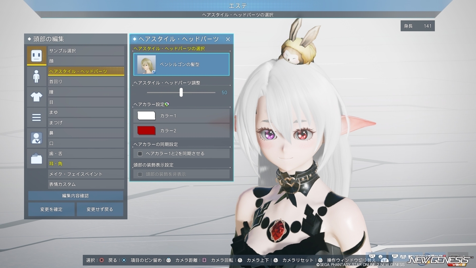
Task: Toggle the 頭部の装飾を非表示 checkbox
Action: (x=140, y=174)
